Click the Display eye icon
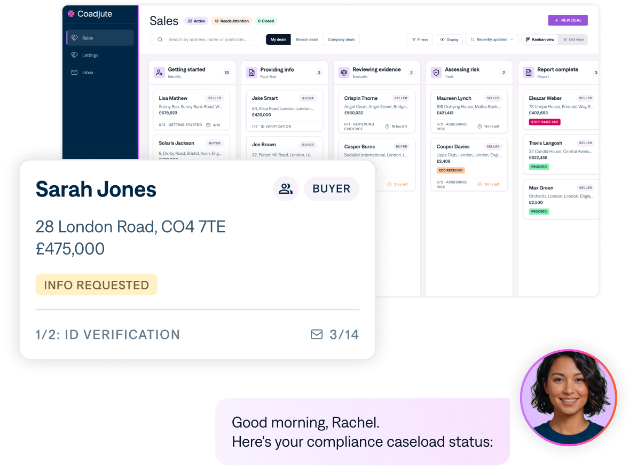637x466 pixels. tap(443, 40)
